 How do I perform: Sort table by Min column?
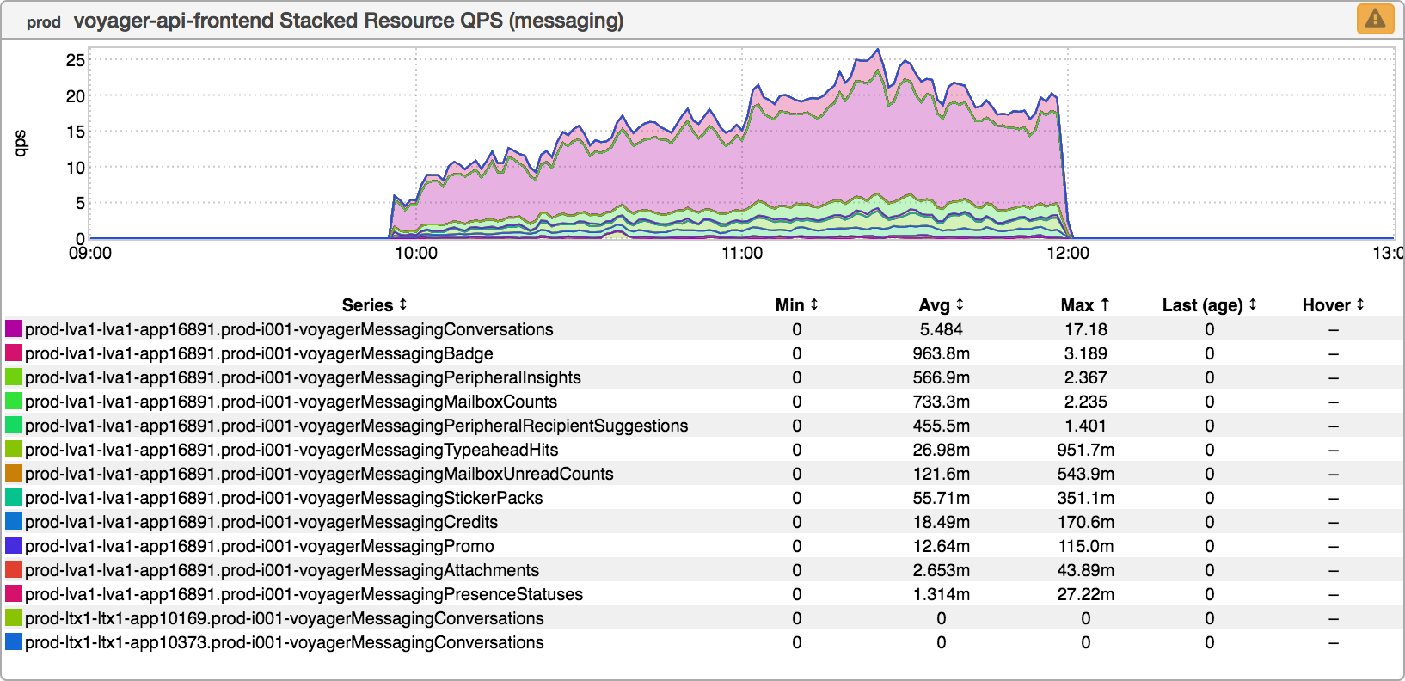[x=796, y=305]
